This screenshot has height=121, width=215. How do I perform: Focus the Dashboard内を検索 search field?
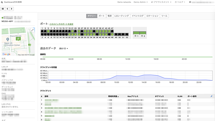tap(13, 2)
